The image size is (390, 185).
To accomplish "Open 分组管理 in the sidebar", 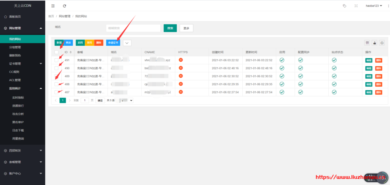I will 15,47.
